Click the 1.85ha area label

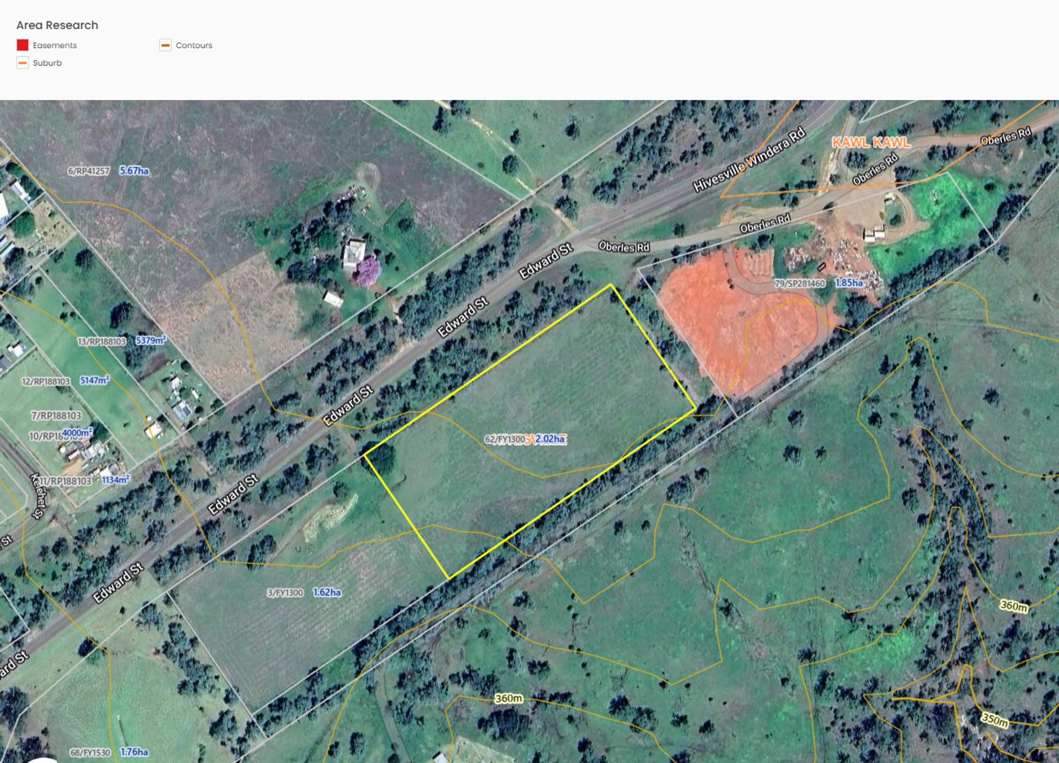tap(849, 283)
